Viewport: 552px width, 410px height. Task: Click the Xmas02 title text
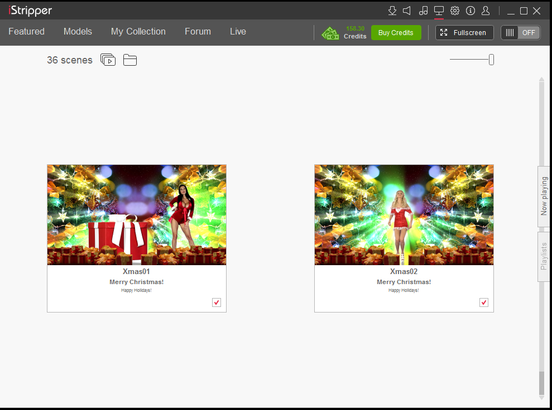click(x=404, y=272)
